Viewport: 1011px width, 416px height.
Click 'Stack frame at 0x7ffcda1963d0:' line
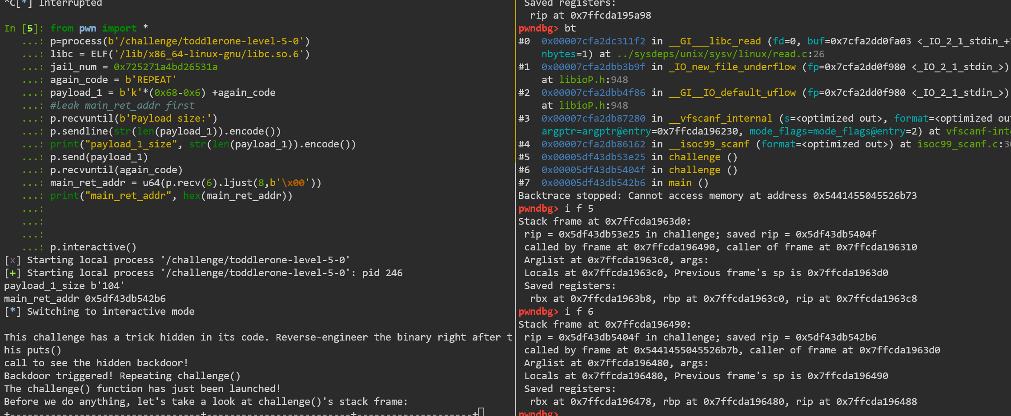[605, 222]
